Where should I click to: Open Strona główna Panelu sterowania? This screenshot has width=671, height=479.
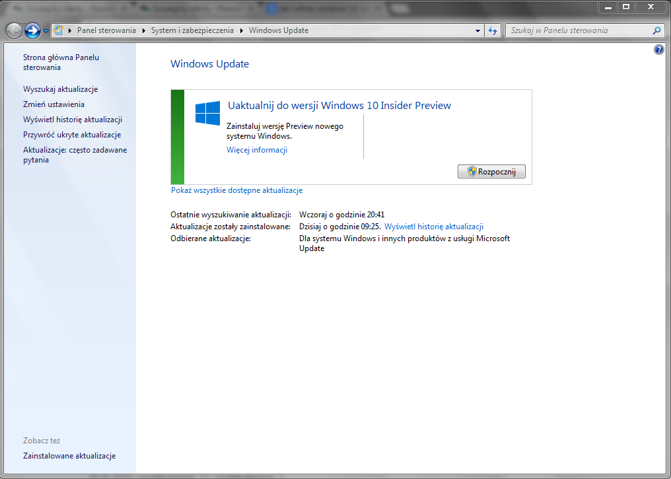click(61, 63)
